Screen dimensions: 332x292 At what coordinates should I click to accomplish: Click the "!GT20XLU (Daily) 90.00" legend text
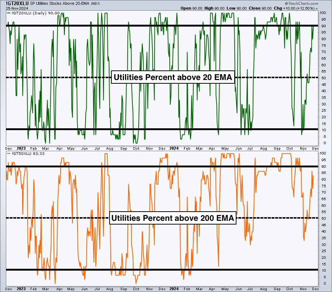click(35, 13)
